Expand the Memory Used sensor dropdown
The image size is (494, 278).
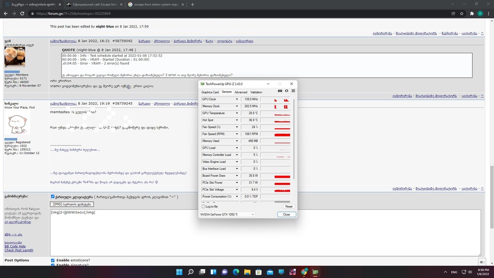tap(236, 141)
